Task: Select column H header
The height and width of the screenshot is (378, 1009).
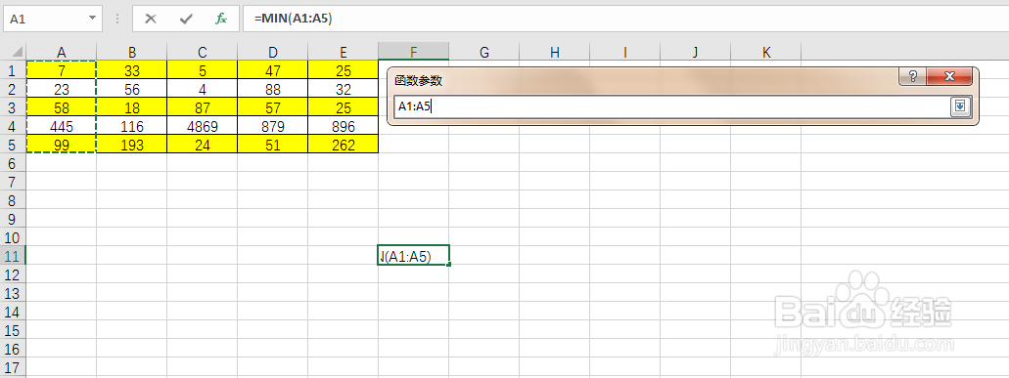Action: coord(555,52)
